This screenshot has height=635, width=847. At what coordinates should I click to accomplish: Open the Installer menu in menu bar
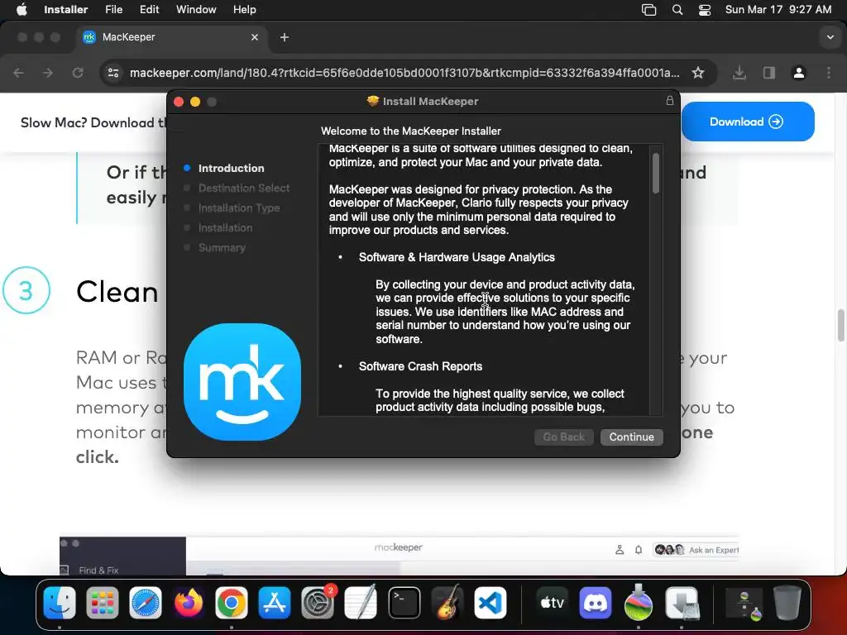click(x=66, y=10)
